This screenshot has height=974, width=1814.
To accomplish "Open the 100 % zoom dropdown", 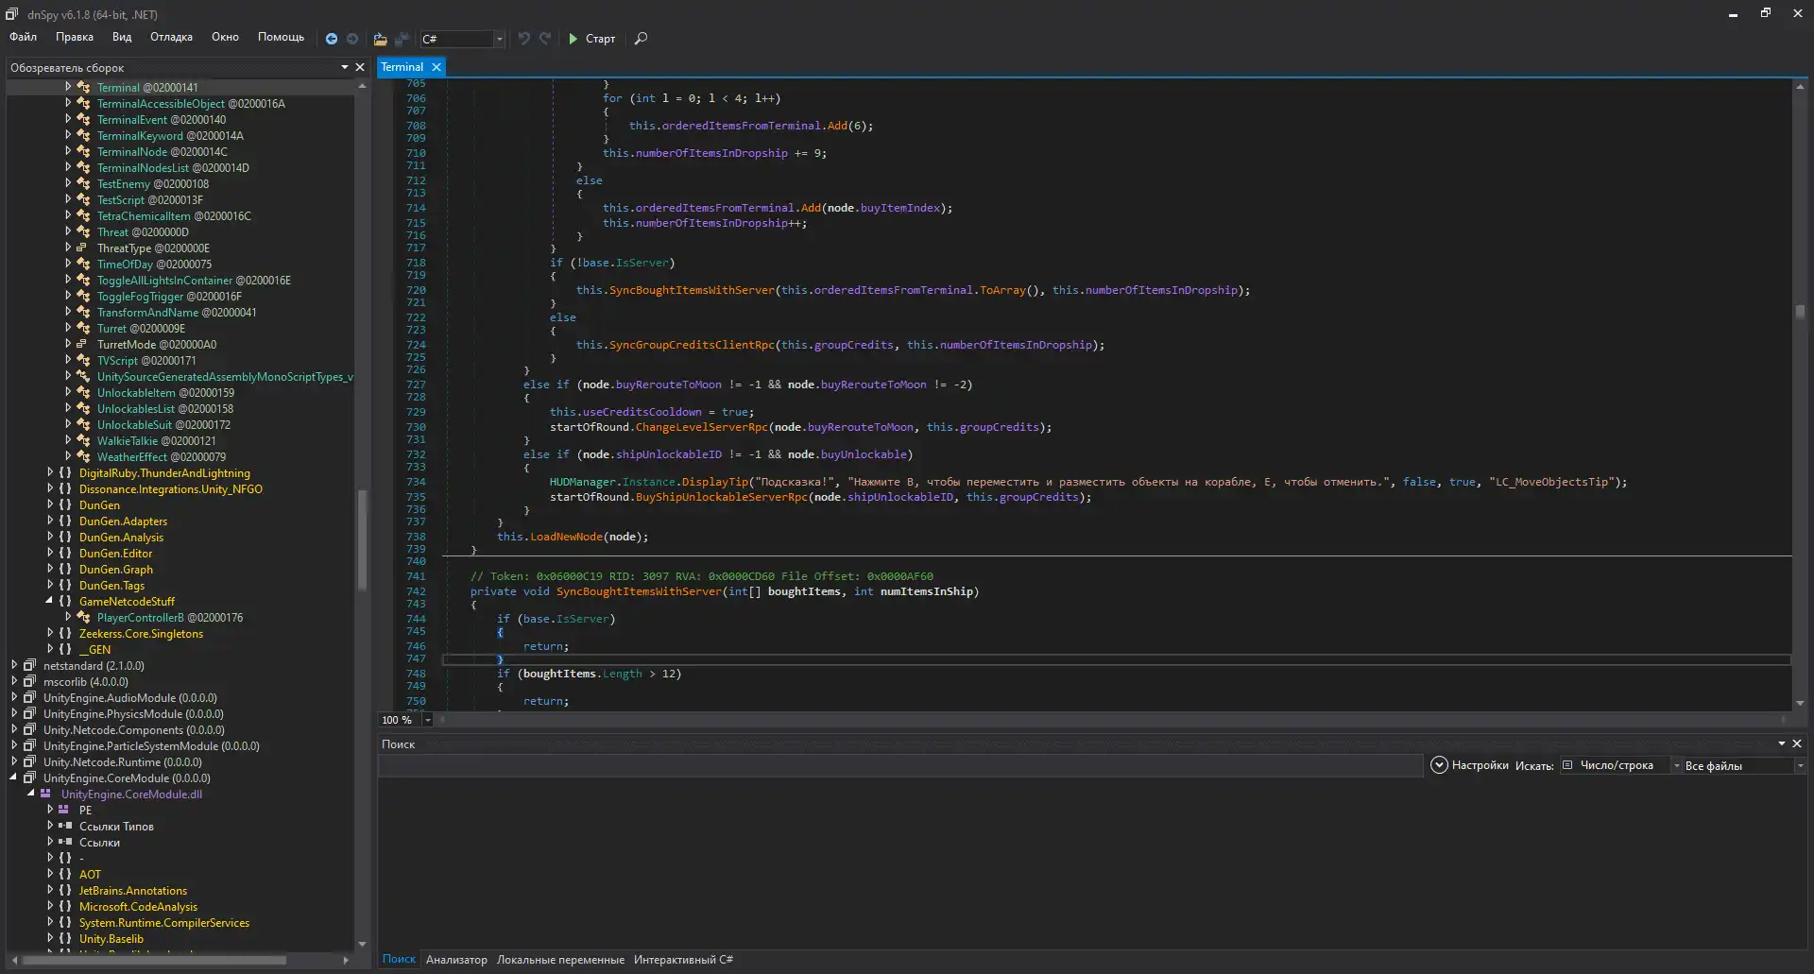I will click(x=427, y=720).
